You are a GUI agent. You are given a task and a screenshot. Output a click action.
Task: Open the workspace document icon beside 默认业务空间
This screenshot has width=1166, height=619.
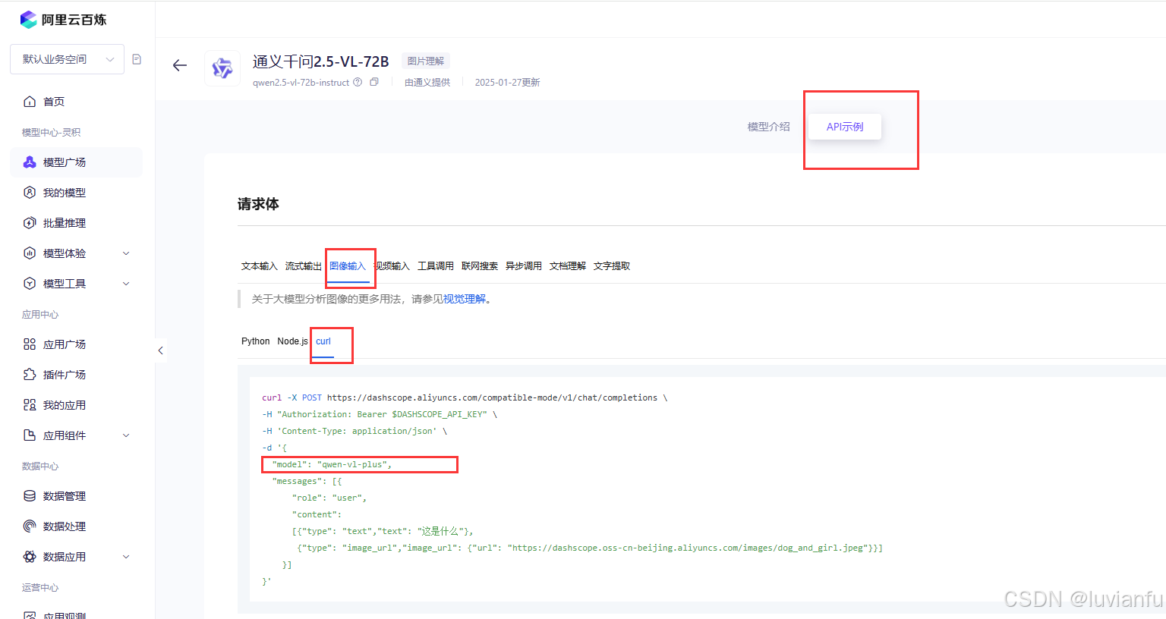pyautogui.click(x=137, y=59)
